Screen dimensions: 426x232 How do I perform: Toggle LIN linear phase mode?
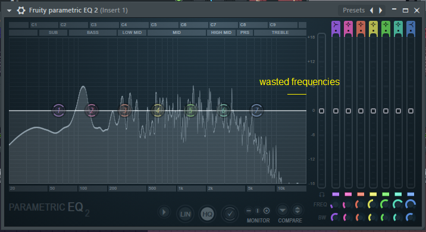point(185,214)
